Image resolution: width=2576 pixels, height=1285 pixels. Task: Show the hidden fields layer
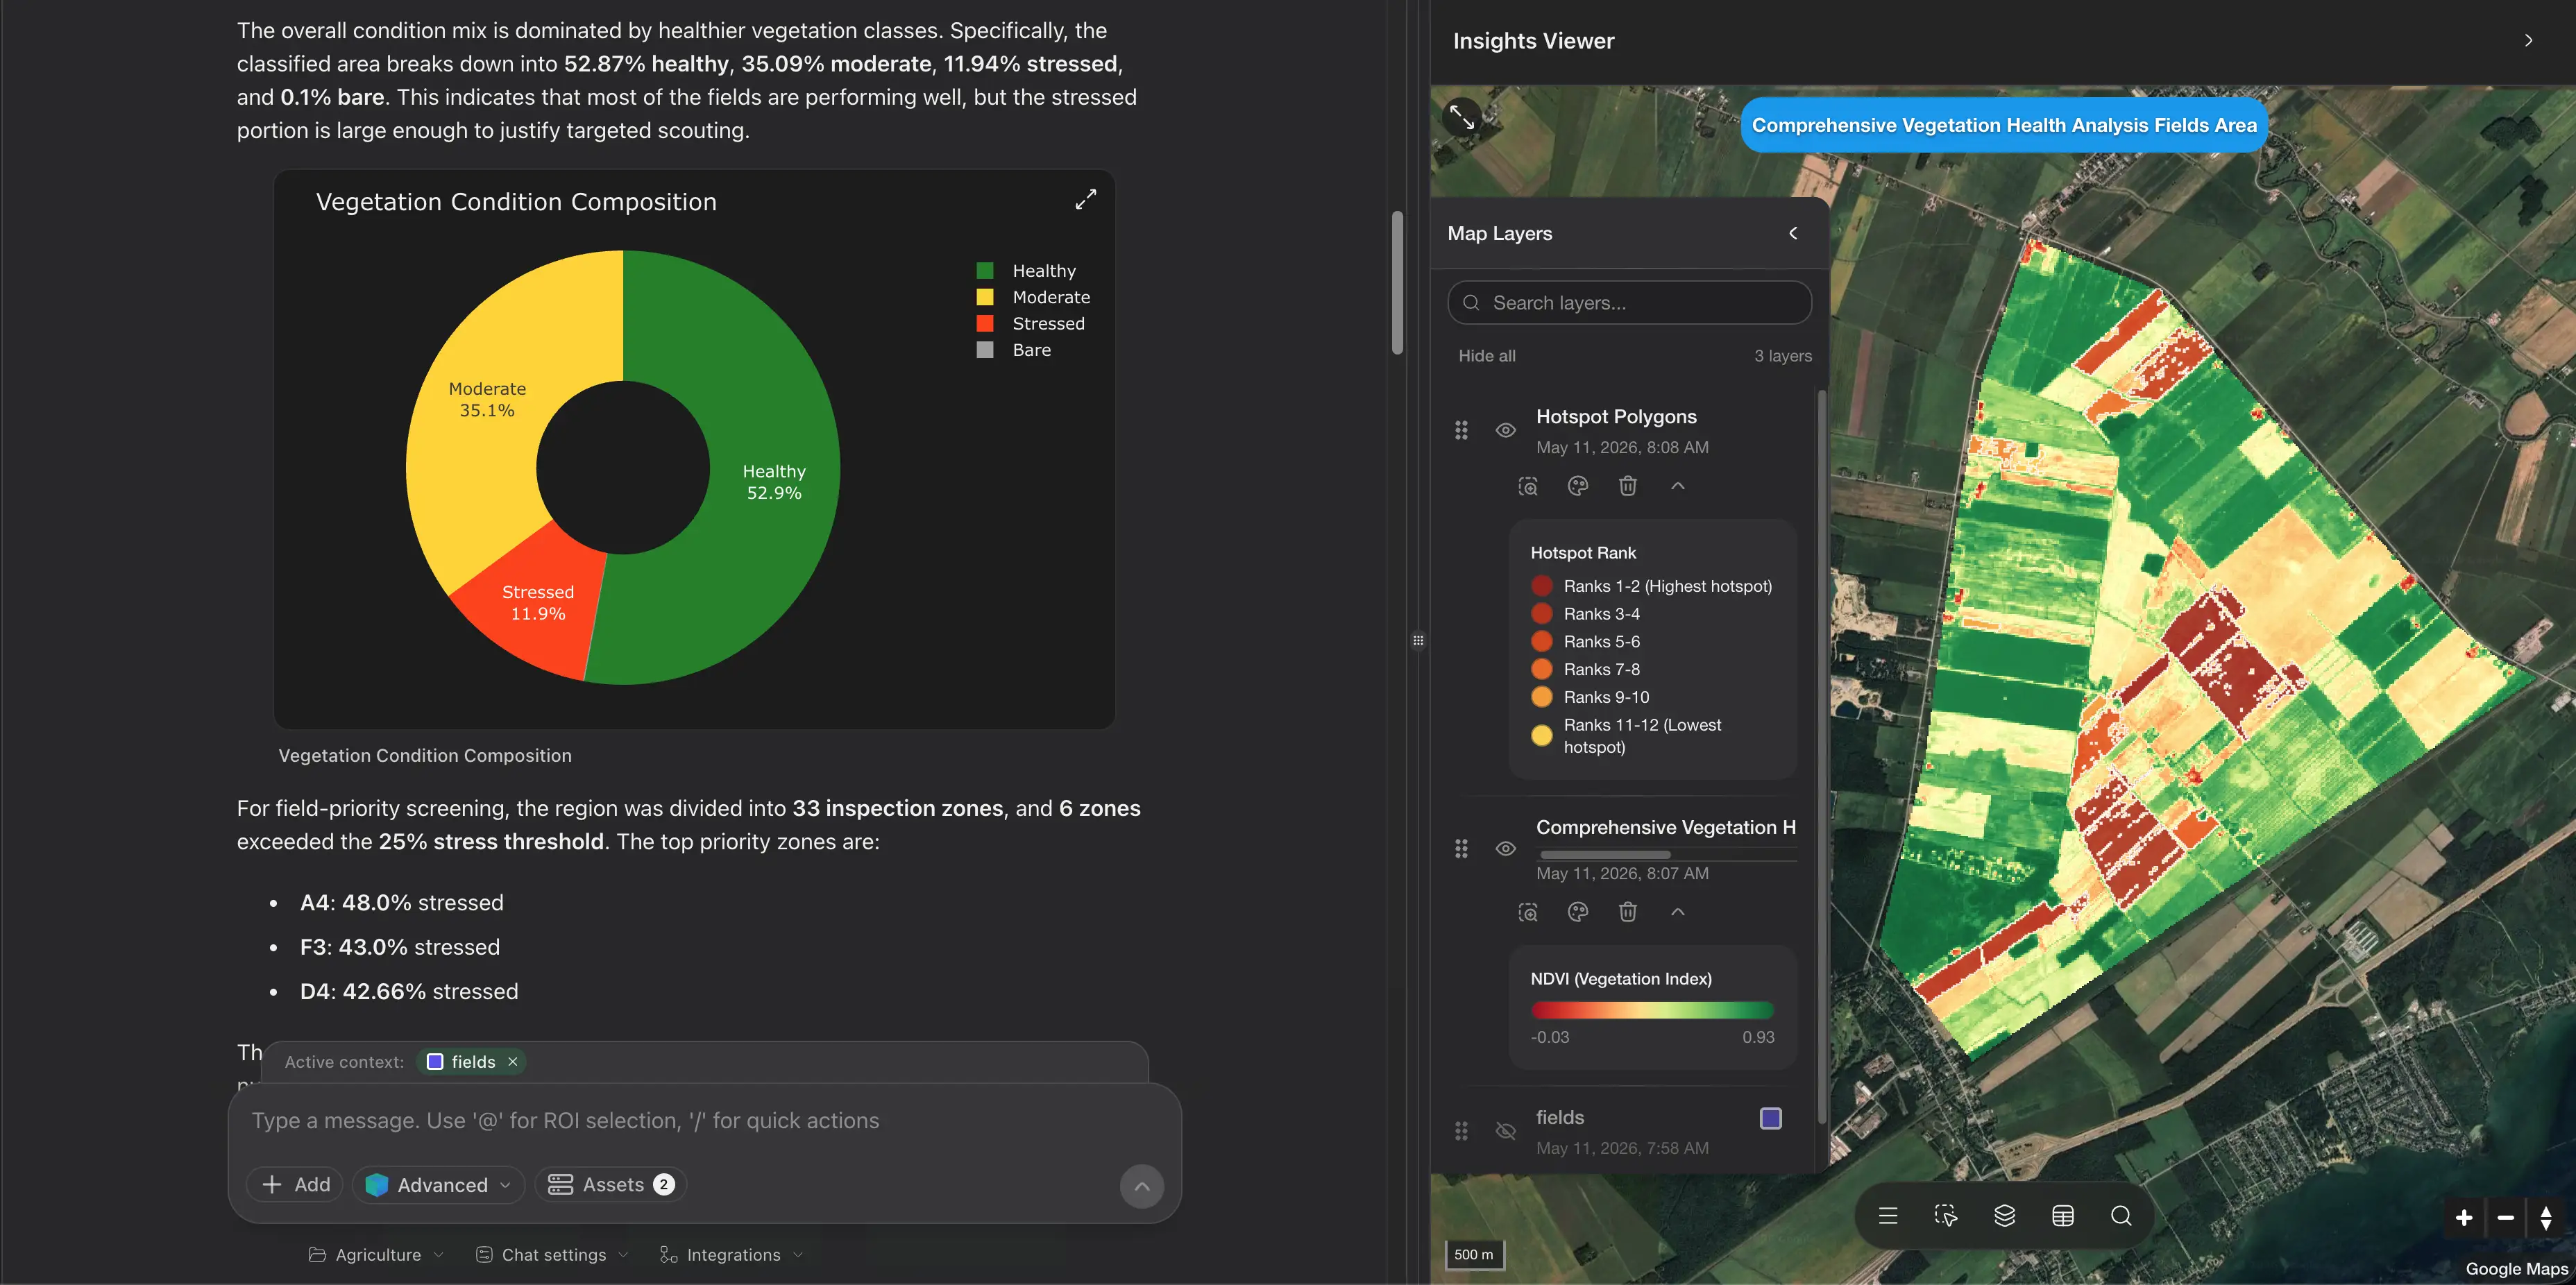pos(1505,1131)
